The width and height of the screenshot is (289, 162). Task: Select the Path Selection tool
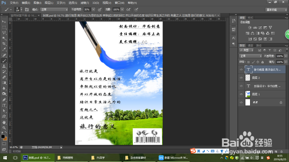point(4,111)
